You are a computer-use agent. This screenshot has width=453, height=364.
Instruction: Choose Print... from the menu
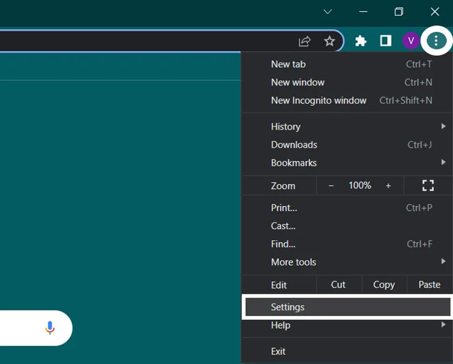pos(347,208)
